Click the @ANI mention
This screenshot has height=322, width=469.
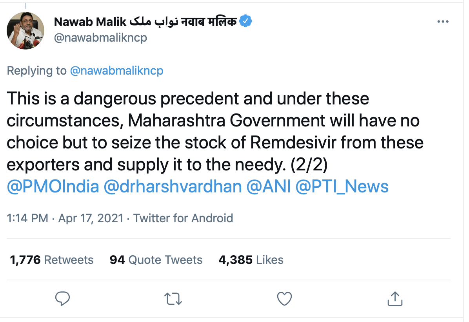coord(269,187)
